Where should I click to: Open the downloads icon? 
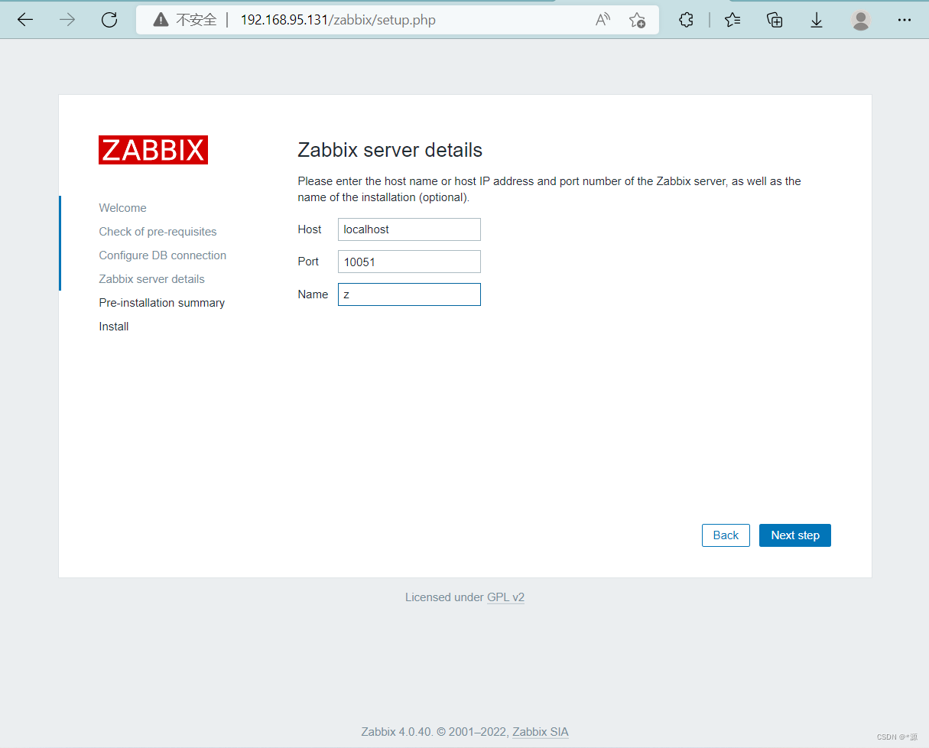coord(817,20)
